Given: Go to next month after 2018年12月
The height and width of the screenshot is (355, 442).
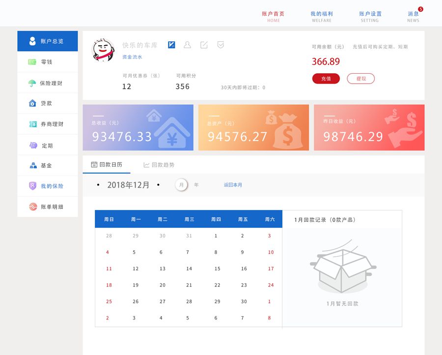Looking at the screenshot, I should [x=158, y=185].
